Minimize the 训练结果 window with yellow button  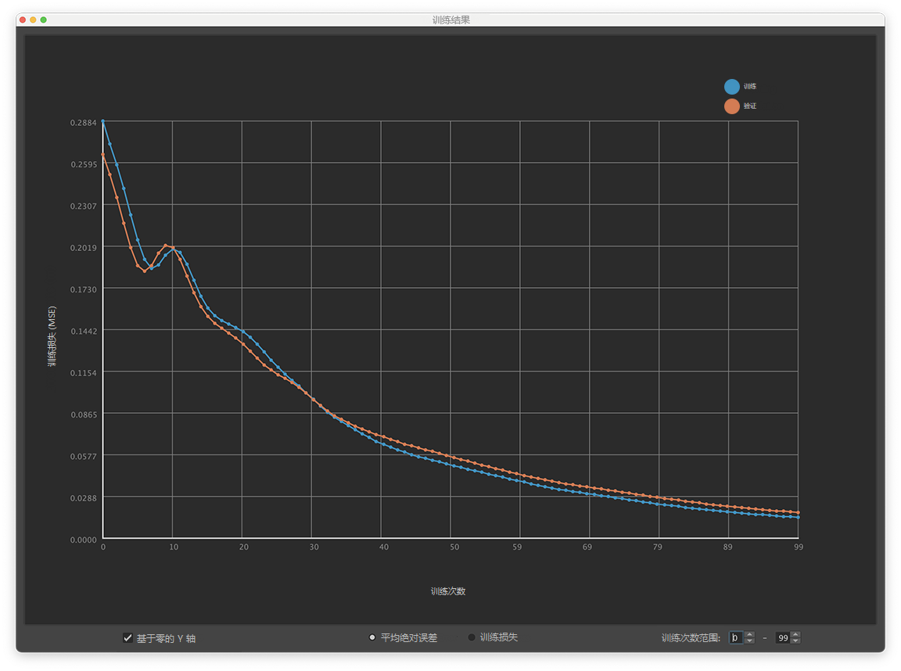pyautogui.click(x=33, y=20)
